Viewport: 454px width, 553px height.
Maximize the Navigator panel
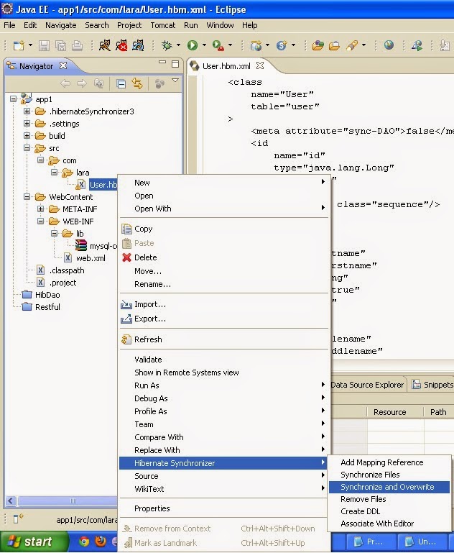click(175, 64)
